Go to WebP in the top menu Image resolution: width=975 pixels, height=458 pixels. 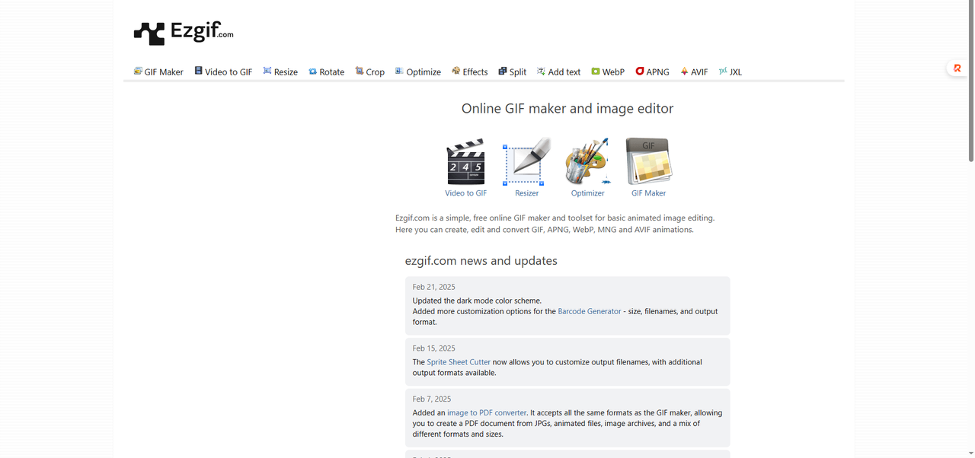click(x=608, y=72)
